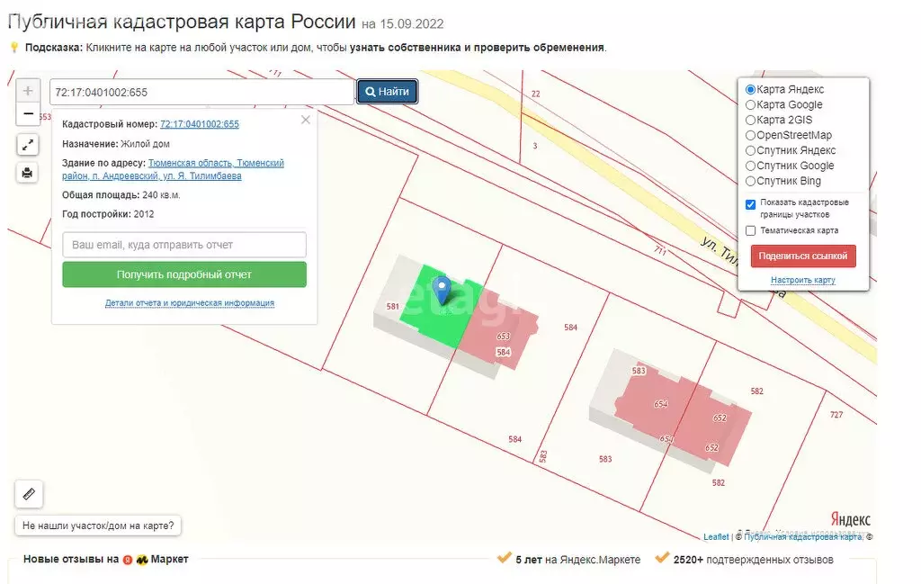
Task: Open the Настроить карту link
Action: click(802, 280)
